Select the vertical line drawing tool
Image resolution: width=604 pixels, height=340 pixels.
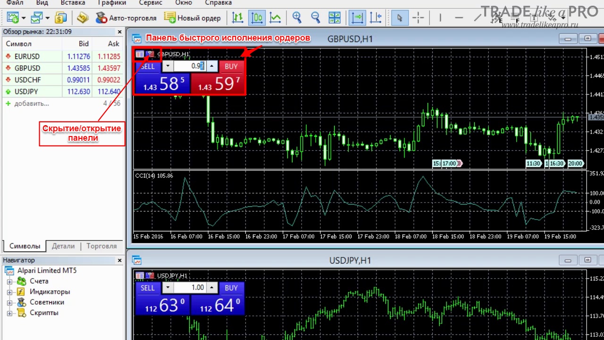click(440, 18)
